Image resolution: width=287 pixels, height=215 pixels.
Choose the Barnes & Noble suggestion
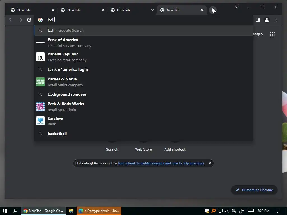tap(144, 82)
